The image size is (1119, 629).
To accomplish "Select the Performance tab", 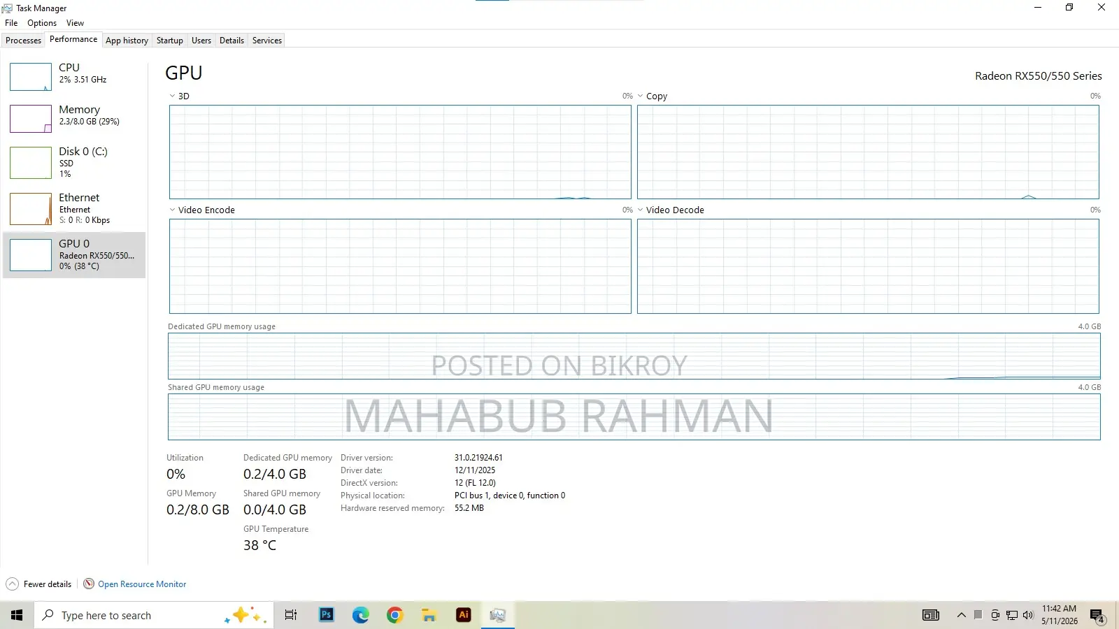I will 73,39.
